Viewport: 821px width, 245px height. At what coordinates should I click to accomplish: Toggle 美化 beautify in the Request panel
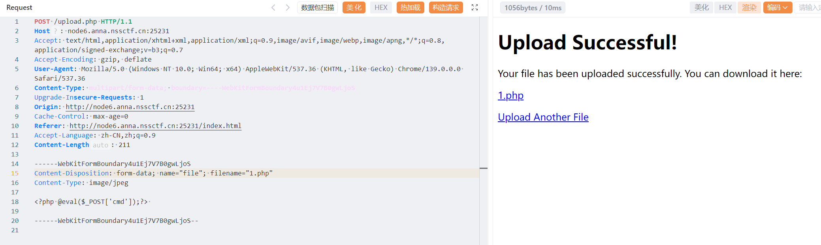[x=354, y=8]
